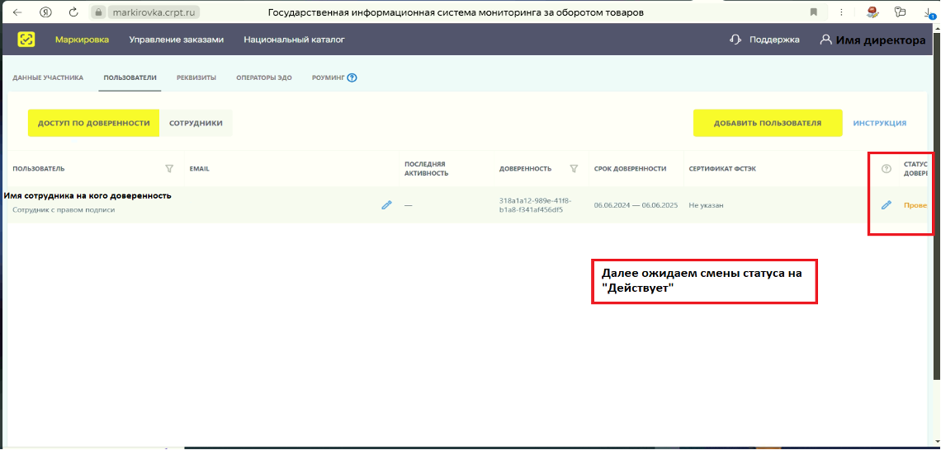Open the browser downloads arrow icon
The image size is (941, 450).
pyautogui.click(x=928, y=12)
